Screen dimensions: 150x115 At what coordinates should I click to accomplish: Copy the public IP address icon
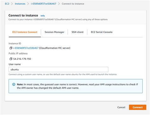point(11,59)
